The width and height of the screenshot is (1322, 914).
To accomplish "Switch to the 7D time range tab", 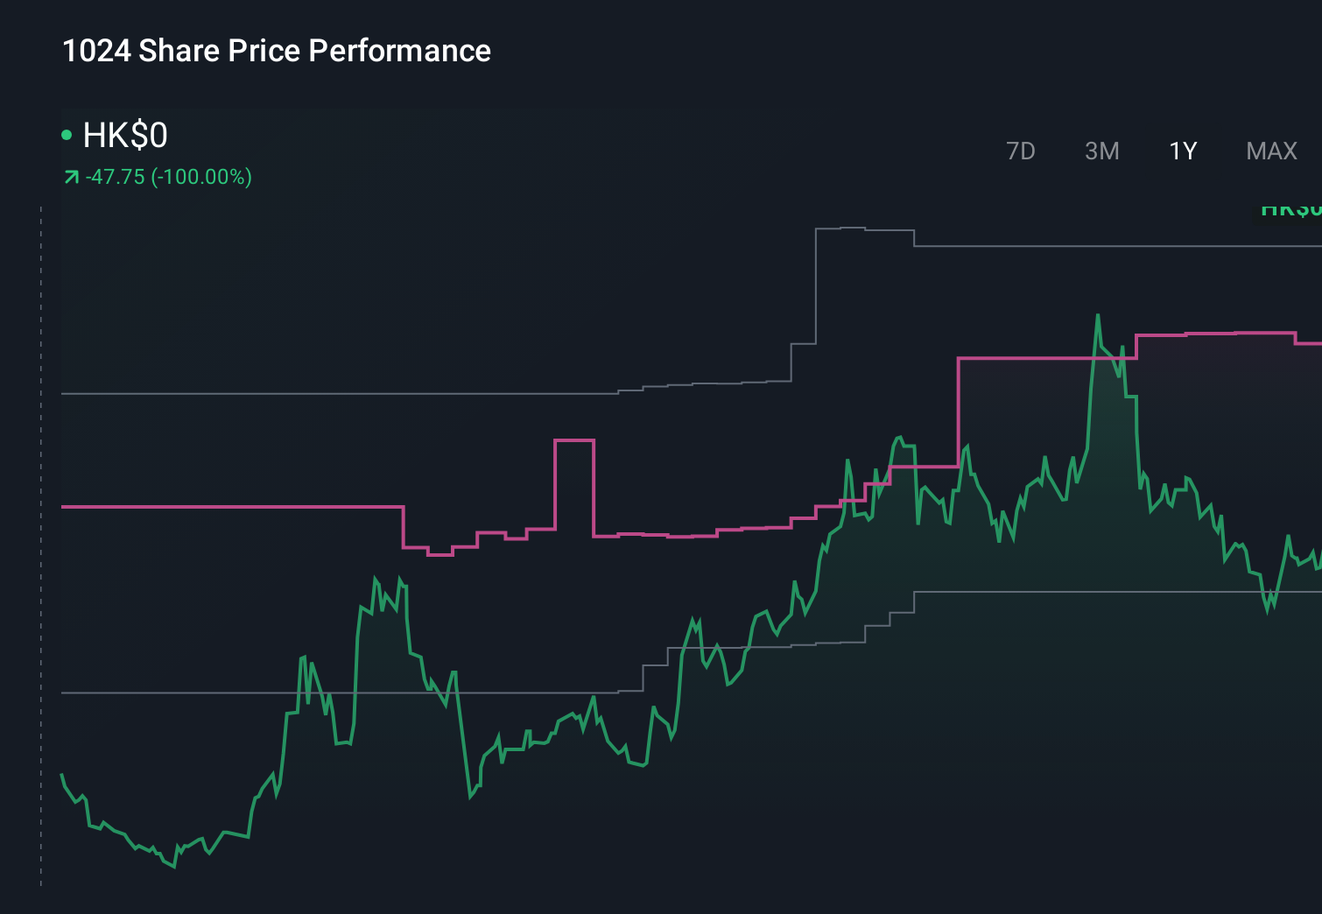I will pyautogui.click(x=1021, y=151).
